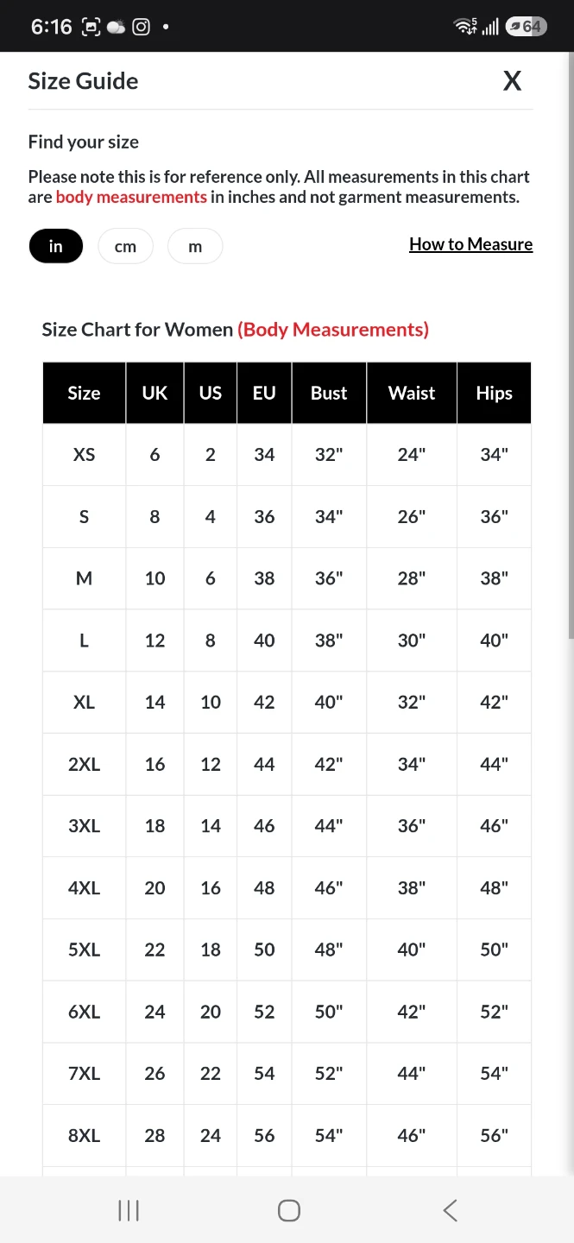Select the "in" unit toggle

pos(56,246)
